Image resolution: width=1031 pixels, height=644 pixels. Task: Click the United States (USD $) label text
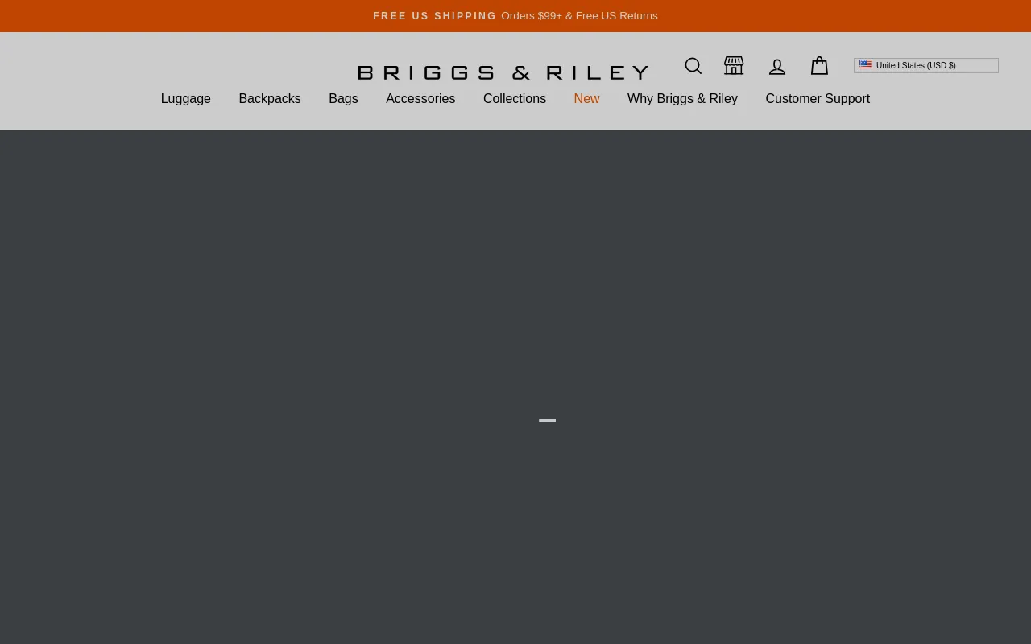click(x=916, y=65)
